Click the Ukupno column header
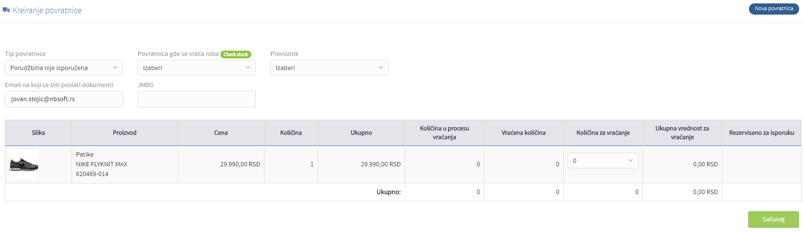 tap(361, 133)
